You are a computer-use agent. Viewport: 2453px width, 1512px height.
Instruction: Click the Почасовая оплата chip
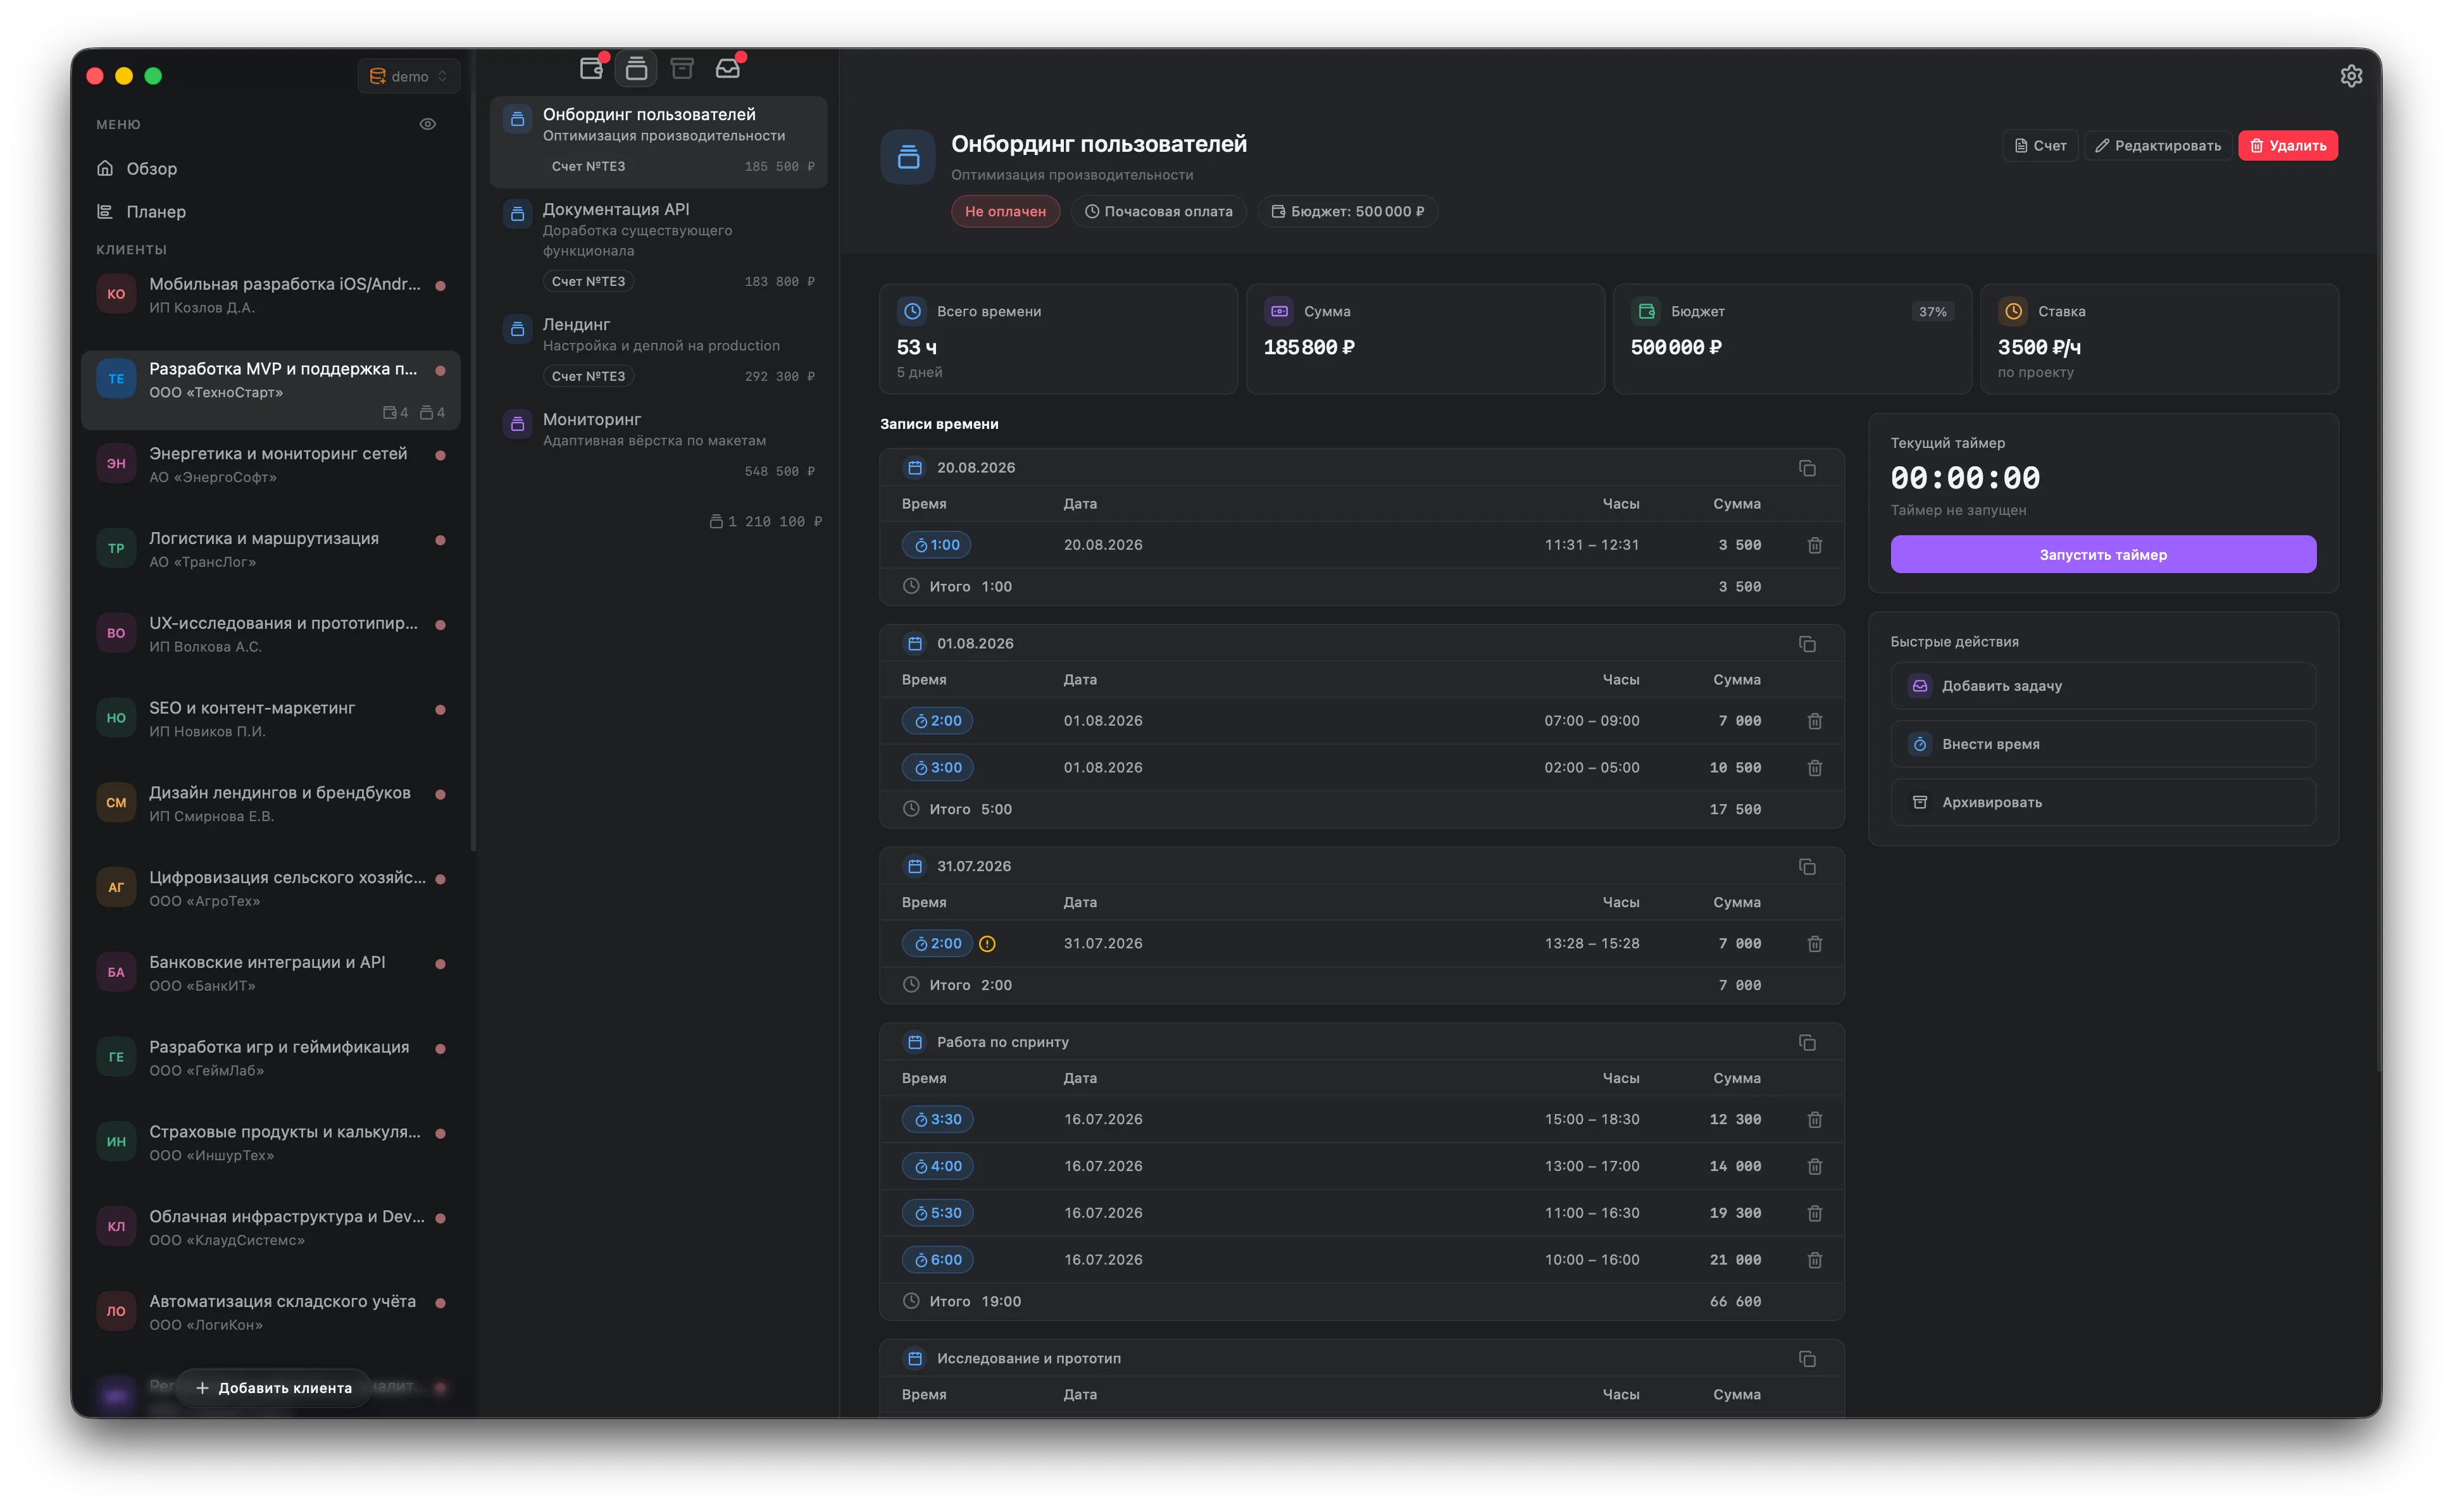(x=1158, y=212)
